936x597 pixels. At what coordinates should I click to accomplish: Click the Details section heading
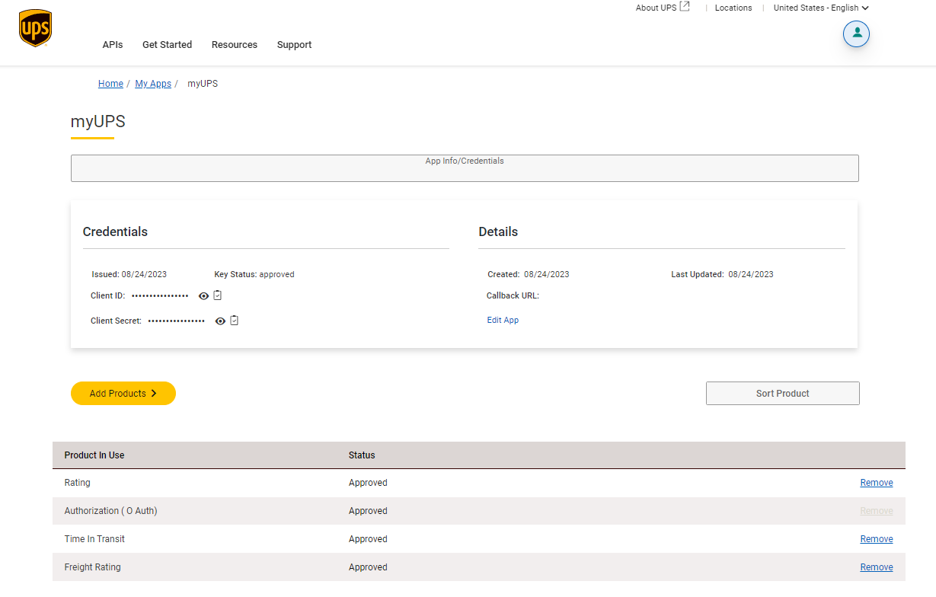498,231
